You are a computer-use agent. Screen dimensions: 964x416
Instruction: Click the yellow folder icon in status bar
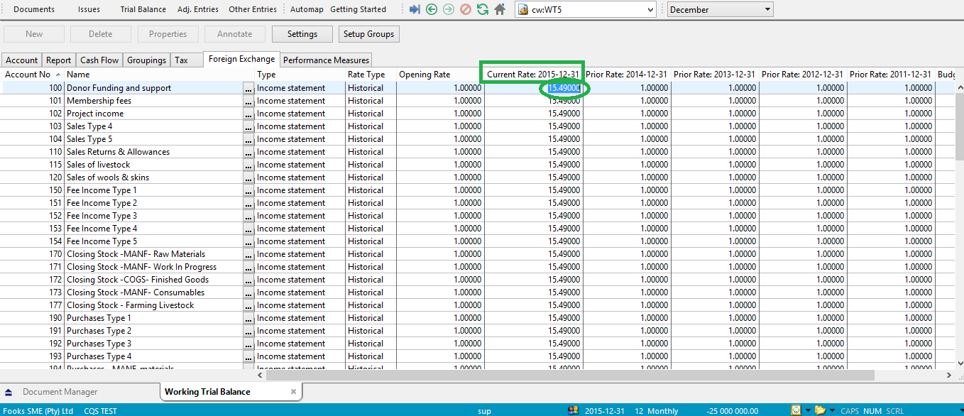[820, 410]
